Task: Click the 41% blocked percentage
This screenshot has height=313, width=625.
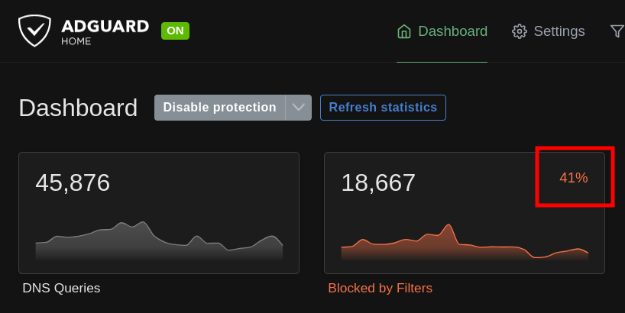Action: 574,178
